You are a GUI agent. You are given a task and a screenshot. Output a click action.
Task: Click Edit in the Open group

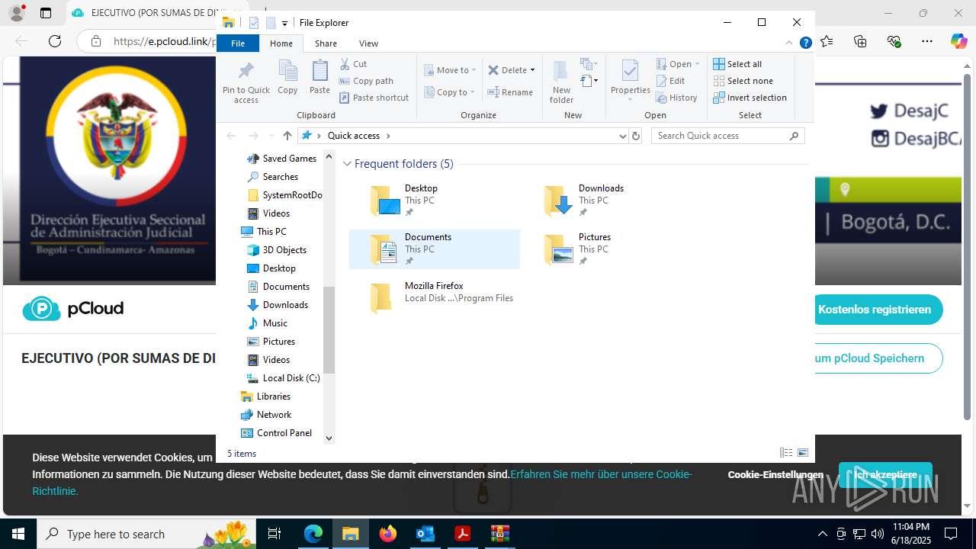(x=670, y=81)
